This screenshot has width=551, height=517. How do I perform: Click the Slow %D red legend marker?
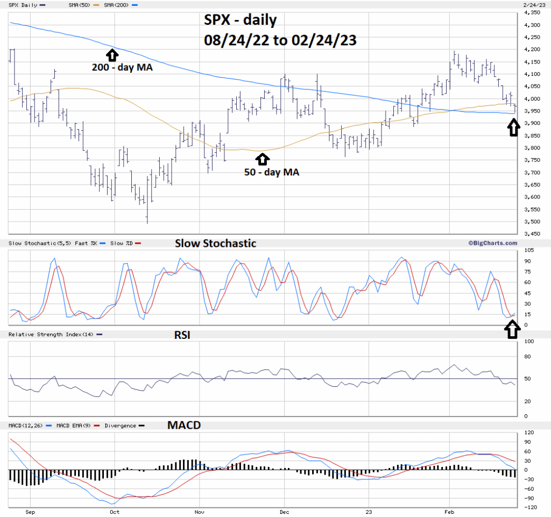tap(138, 245)
